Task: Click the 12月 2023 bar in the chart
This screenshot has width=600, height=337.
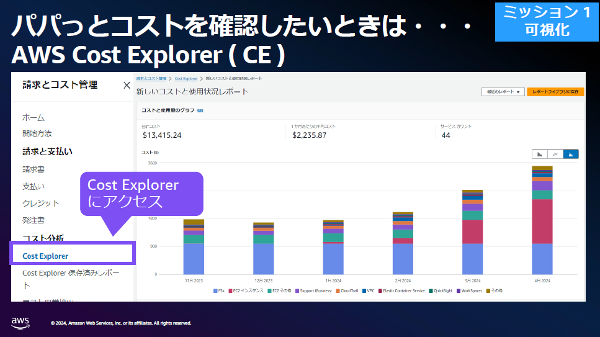Action: 263,248
